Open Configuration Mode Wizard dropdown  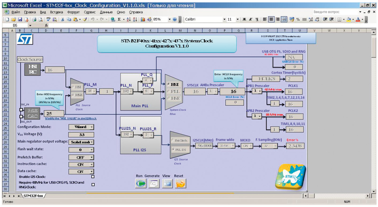[91, 127]
